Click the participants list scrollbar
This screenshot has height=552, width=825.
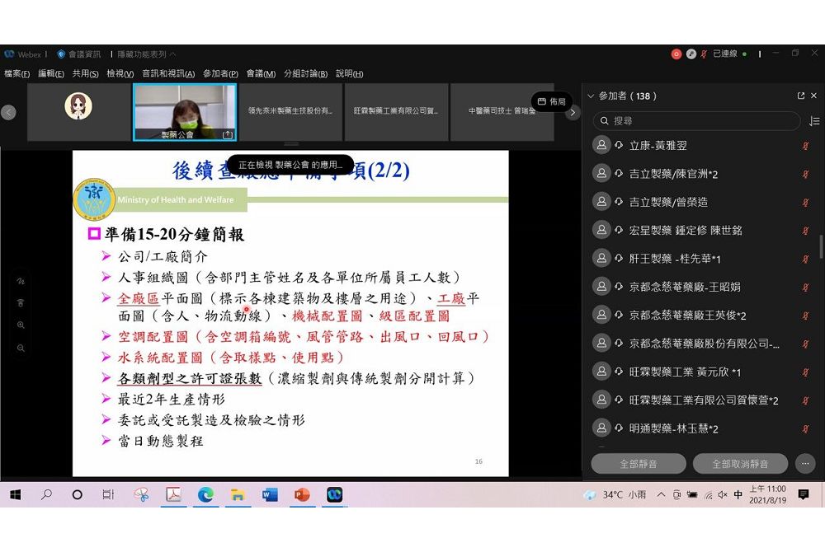pyautogui.click(x=821, y=247)
